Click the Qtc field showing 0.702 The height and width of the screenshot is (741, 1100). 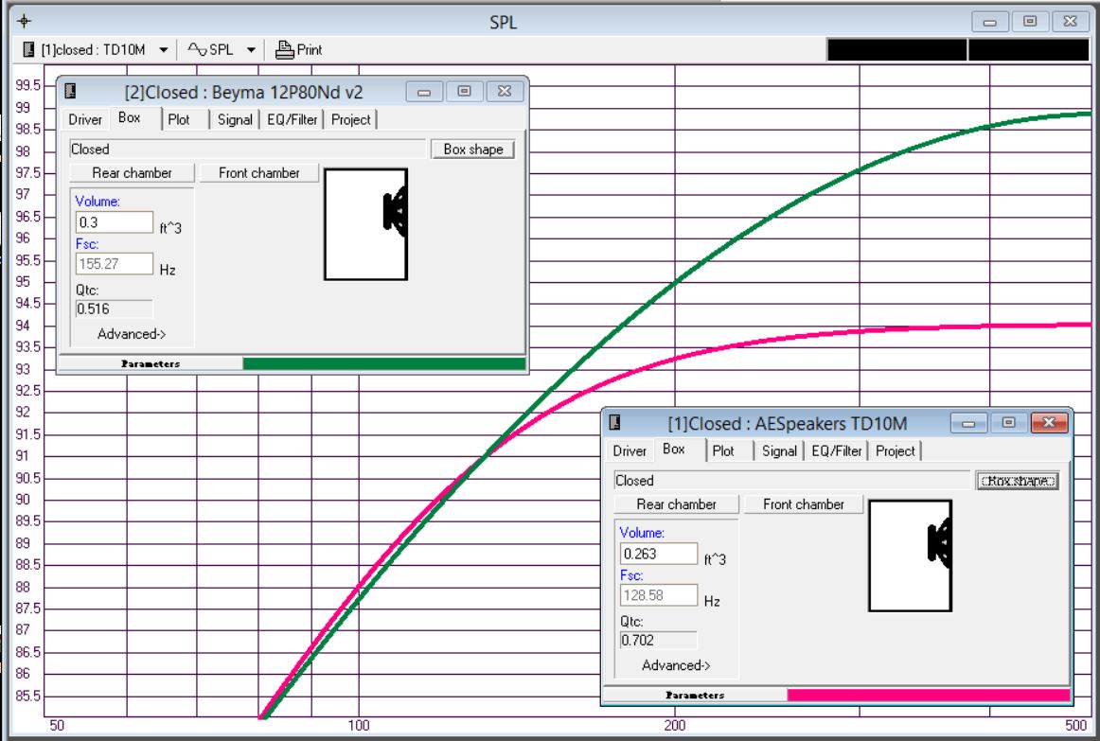point(659,640)
